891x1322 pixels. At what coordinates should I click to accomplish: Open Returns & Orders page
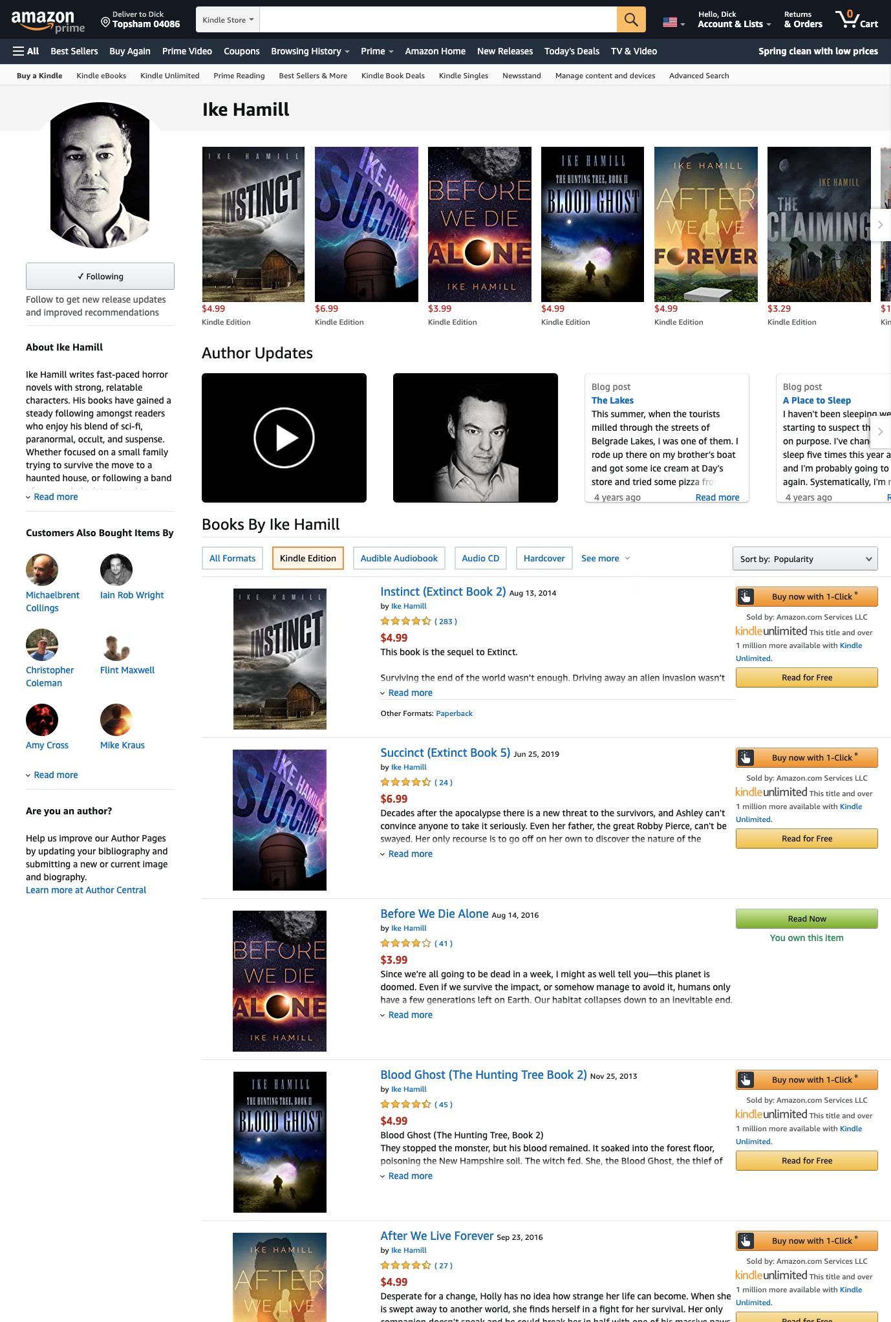point(803,19)
